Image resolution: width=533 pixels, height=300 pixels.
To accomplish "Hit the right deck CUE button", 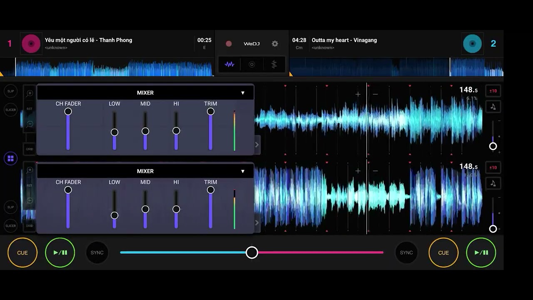I will point(443,252).
